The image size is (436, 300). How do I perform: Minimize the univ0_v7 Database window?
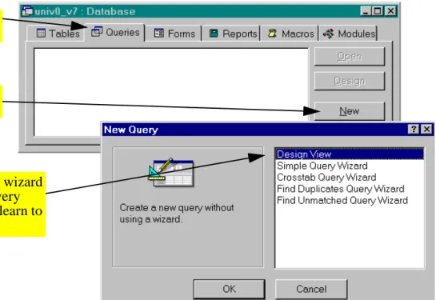[x=366, y=11]
